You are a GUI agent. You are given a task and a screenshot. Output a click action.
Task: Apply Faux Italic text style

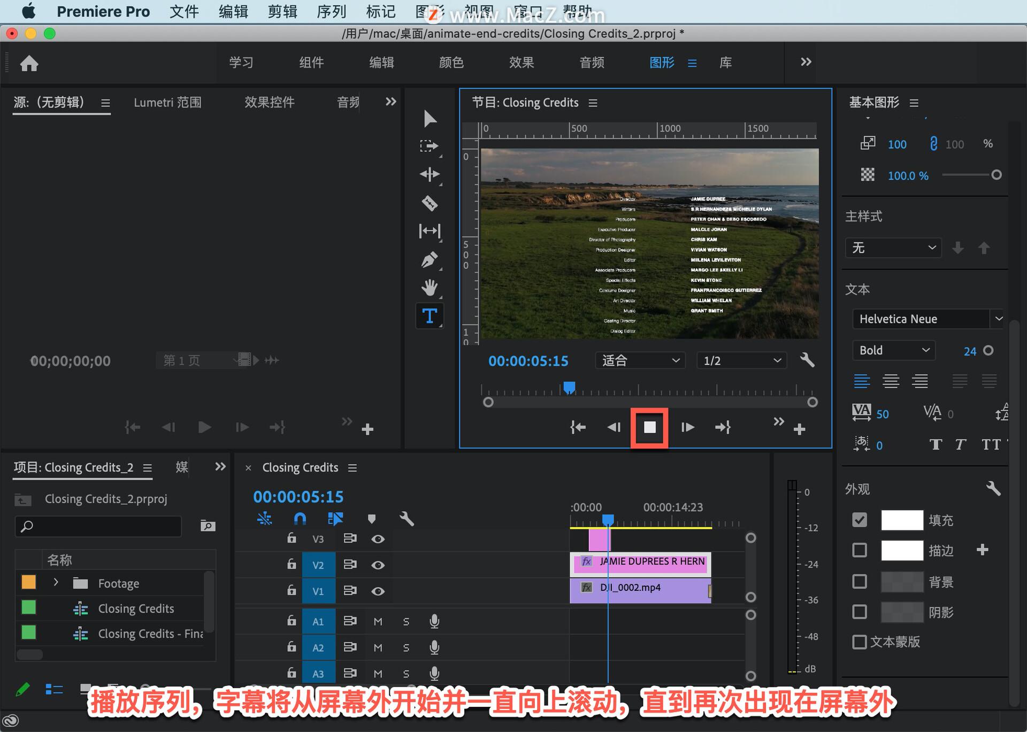point(961,444)
